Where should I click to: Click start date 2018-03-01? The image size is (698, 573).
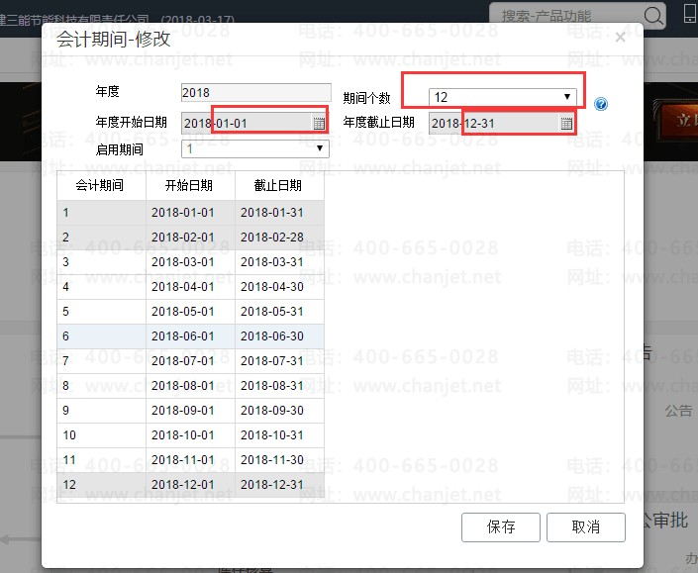[x=190, y=262]
